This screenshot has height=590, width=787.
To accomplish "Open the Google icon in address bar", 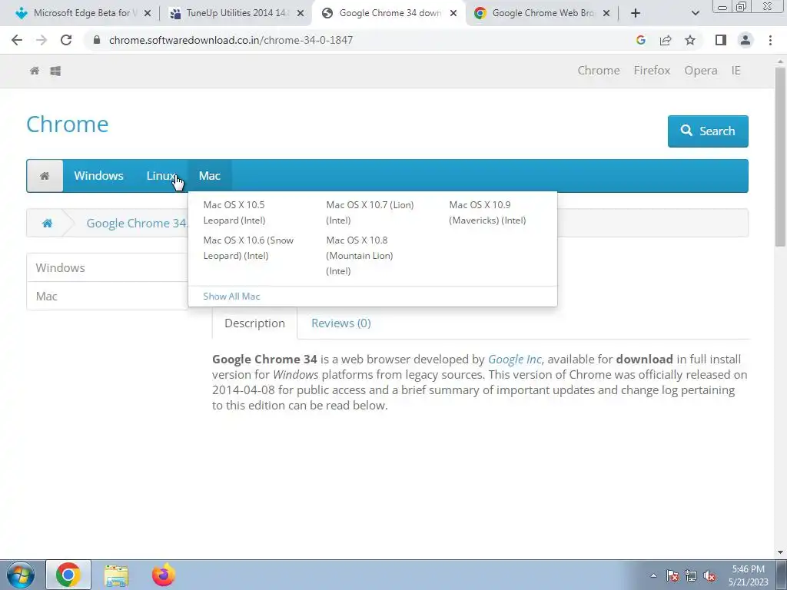I will [640, 40].
